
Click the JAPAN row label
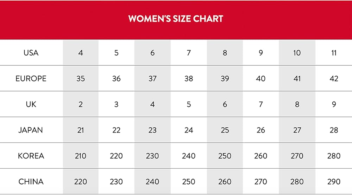pos(31,130)
